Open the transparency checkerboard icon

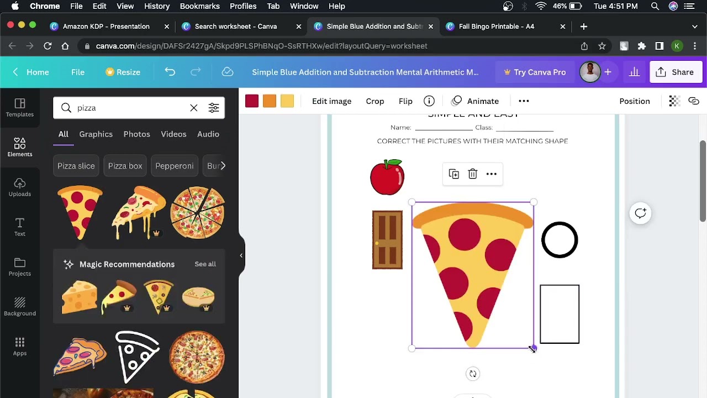(x=674, y=101)
